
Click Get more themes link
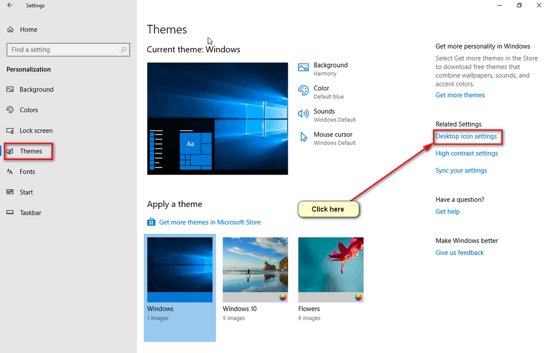[x=460, y=95]
